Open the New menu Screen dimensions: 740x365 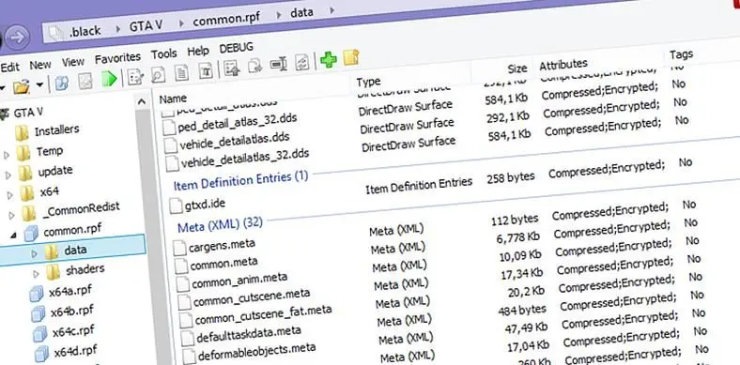click(40, 64)
